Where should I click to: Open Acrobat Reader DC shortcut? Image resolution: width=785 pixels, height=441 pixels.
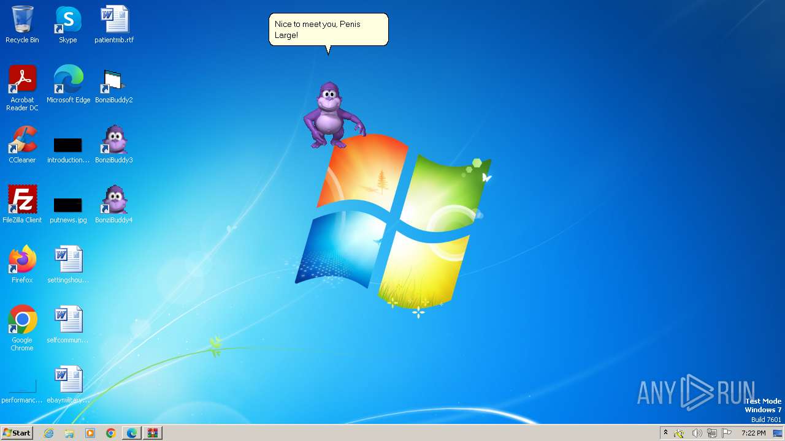click(22, 88)
